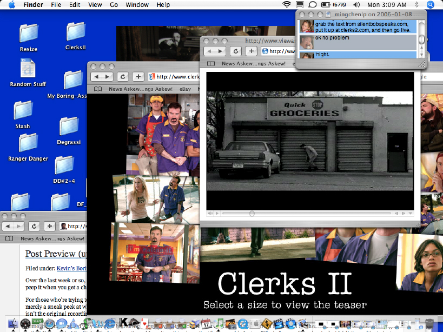Screen dimensions: 443x332
Task: Open System Preferences in the Dock
Action: coord(255,323)
